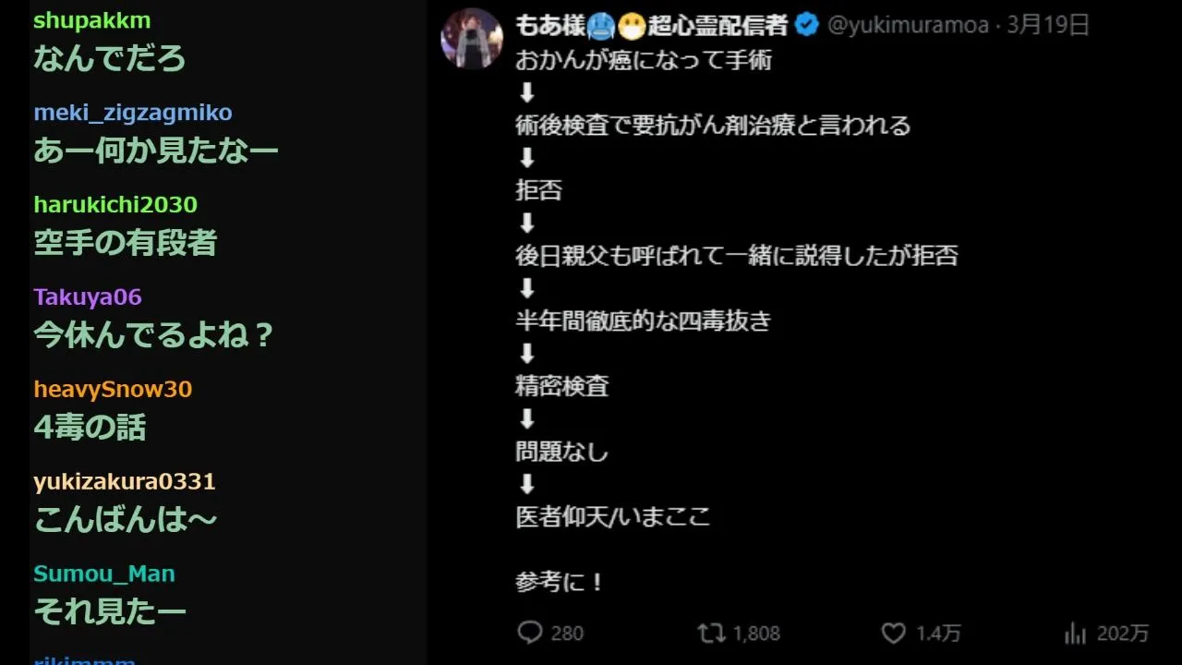1182x665 pixels.
Task: Open the view analytics bar chart icon
Action: coord(1075,633)
